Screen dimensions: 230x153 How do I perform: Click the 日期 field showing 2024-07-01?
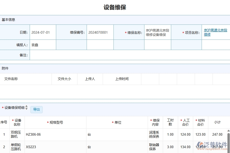(43, 32)
